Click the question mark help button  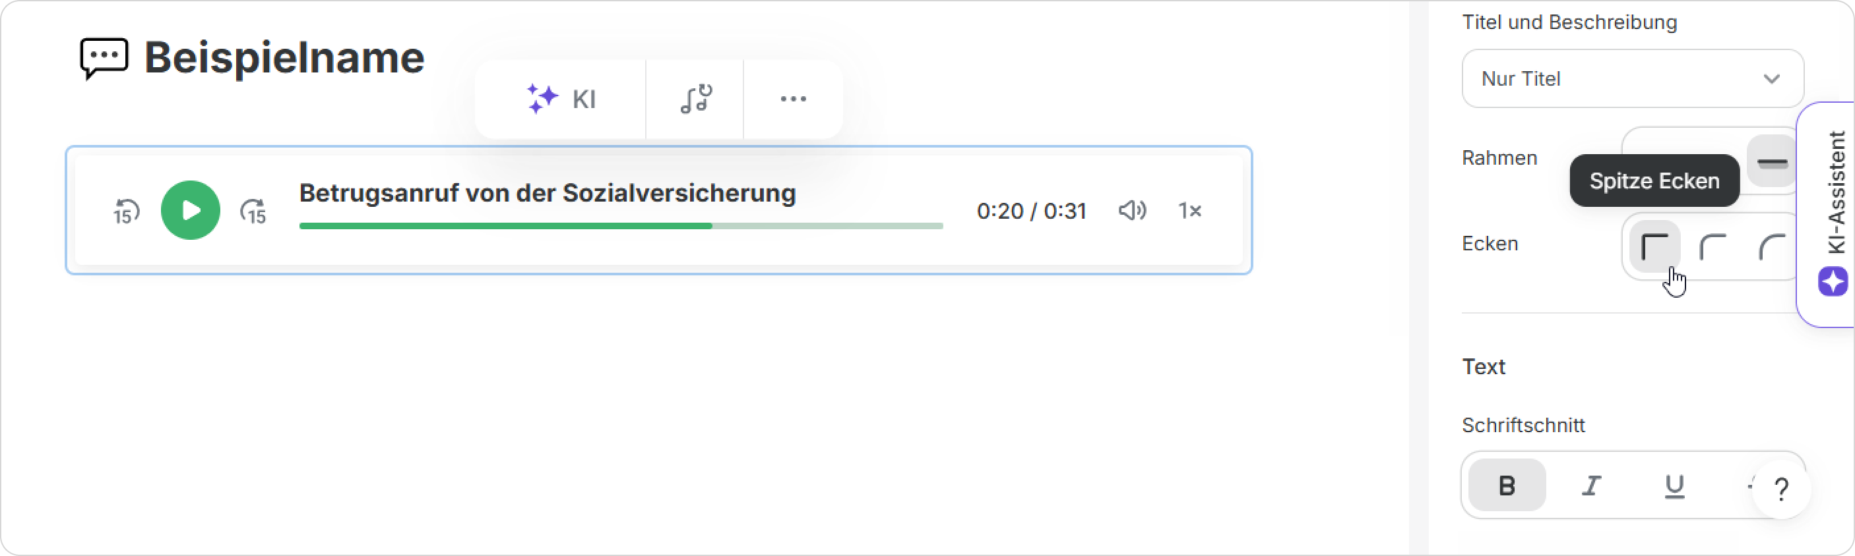pos(1781,490)
